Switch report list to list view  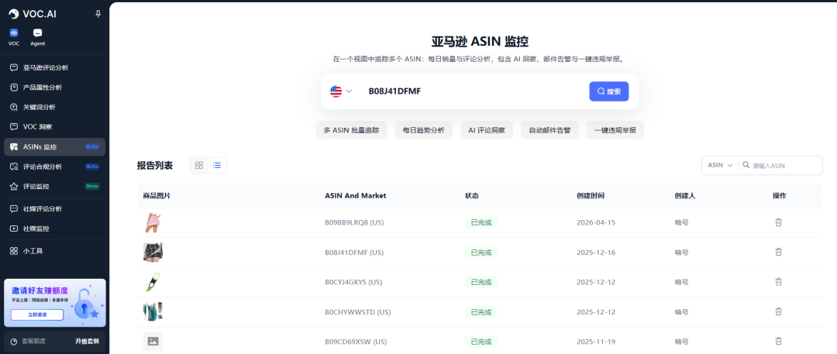(x=218, y=165)
